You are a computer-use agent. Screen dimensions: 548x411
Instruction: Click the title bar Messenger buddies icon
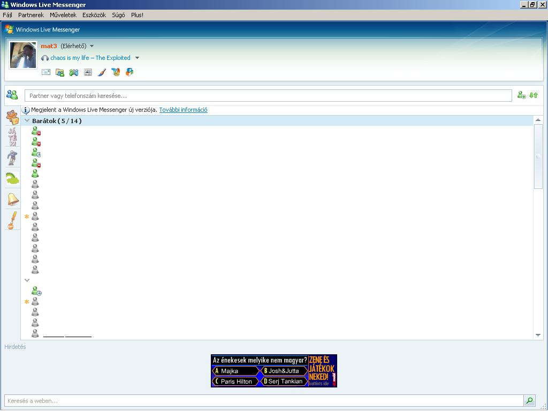click(5, 4)
